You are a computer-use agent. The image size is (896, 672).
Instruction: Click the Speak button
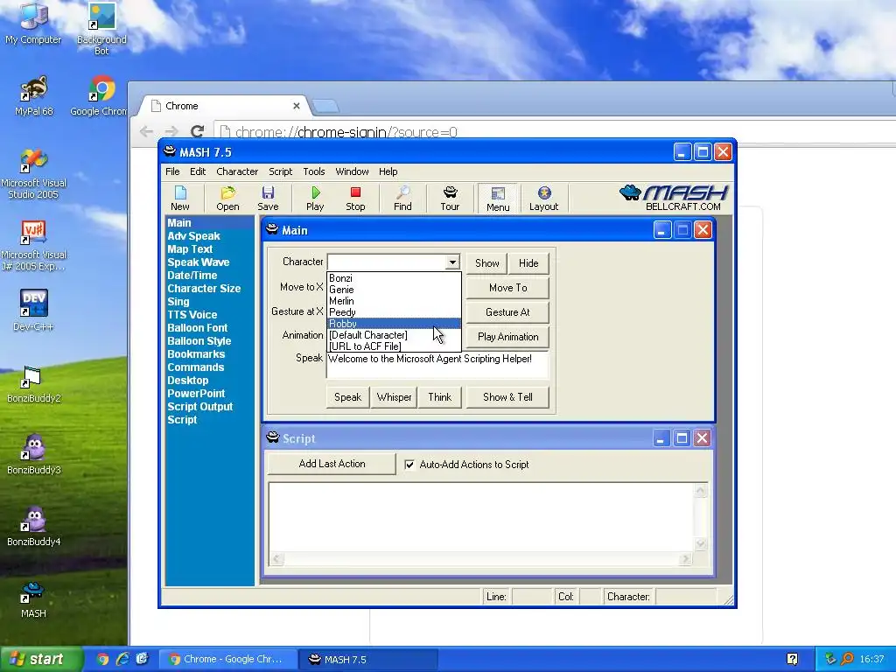click(348, 397)
